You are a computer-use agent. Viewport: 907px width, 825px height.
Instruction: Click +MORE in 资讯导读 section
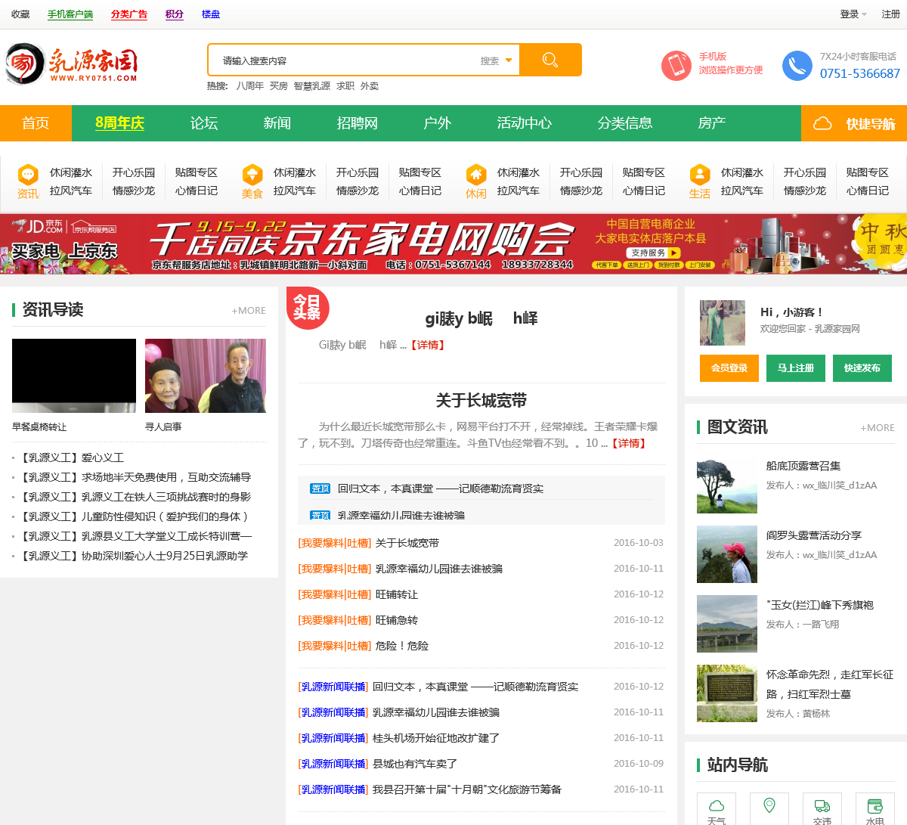click(x=249, y=311)
